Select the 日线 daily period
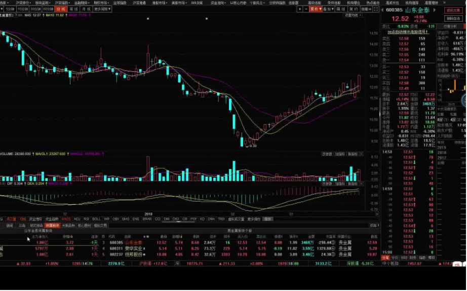The height and width of the screenshot is (291, 467). pos(61,9)
